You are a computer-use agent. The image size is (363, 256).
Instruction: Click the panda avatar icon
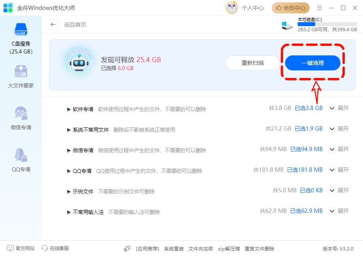[x=231, y=8]
